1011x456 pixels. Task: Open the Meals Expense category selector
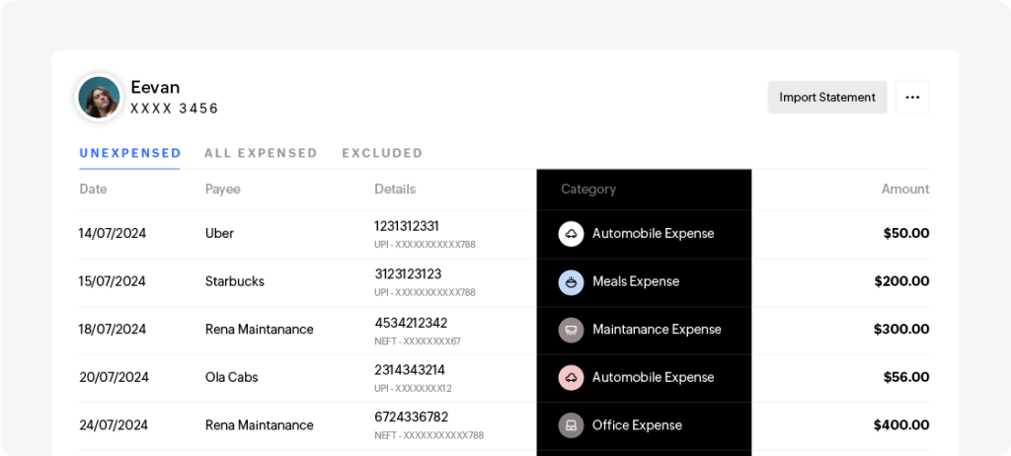636,282
